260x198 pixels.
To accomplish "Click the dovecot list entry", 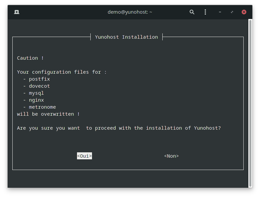I will click(39, 86).
